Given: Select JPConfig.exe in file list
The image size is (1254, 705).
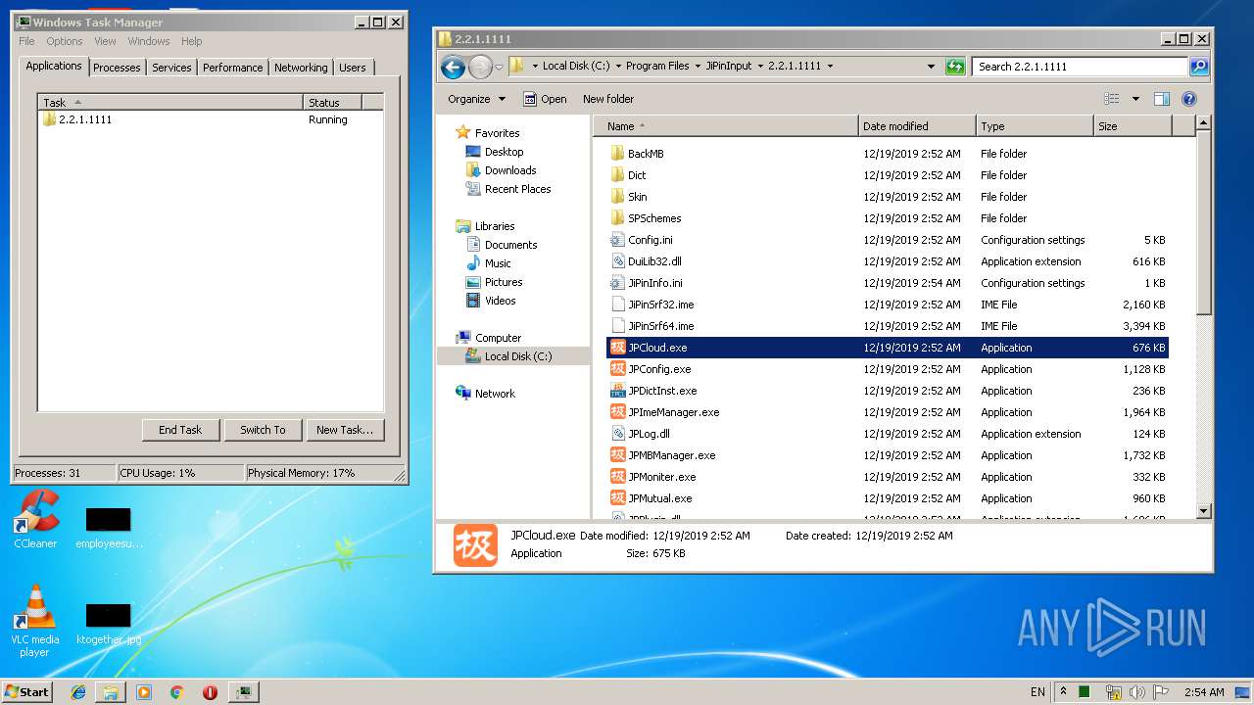Looking at the screenshot, I should (659, 369).
